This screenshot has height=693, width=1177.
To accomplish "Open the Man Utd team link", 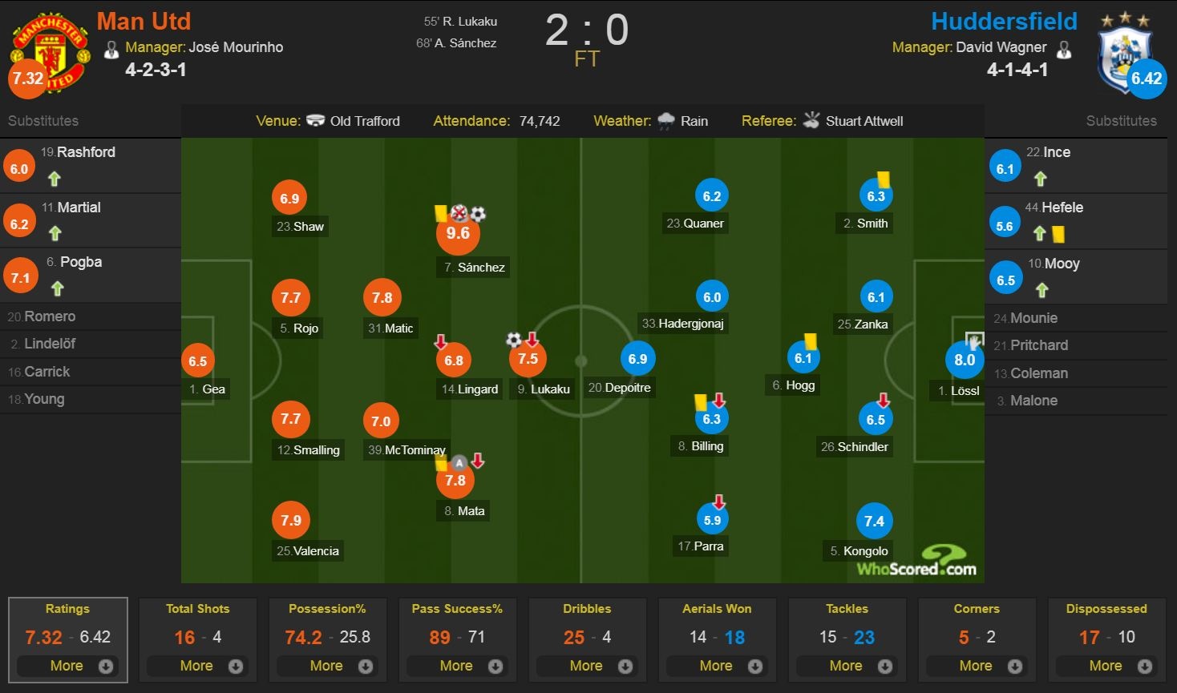I will tap(144, 21).
